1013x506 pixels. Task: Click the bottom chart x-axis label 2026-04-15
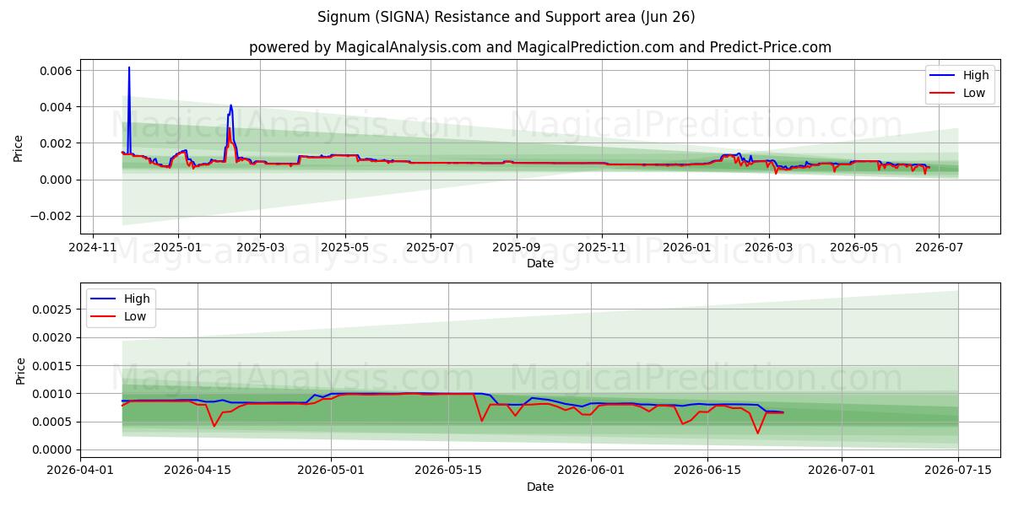pos(198,471)
